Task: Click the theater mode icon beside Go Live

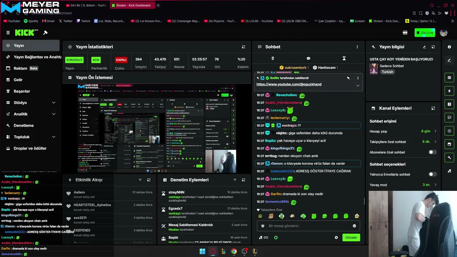Action: click(x=405, y=32)
